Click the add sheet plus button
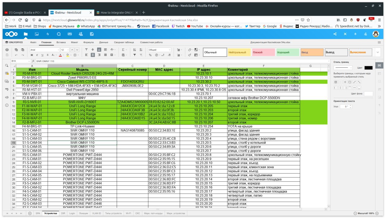Viewport: 386px width, 219px height. [30, 213]
